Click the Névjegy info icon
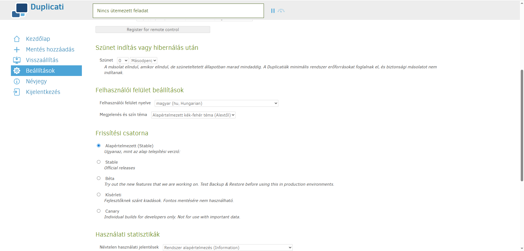The width and height of the screenshot is (524, 251). pyautogui.click(x=17, y=81)
